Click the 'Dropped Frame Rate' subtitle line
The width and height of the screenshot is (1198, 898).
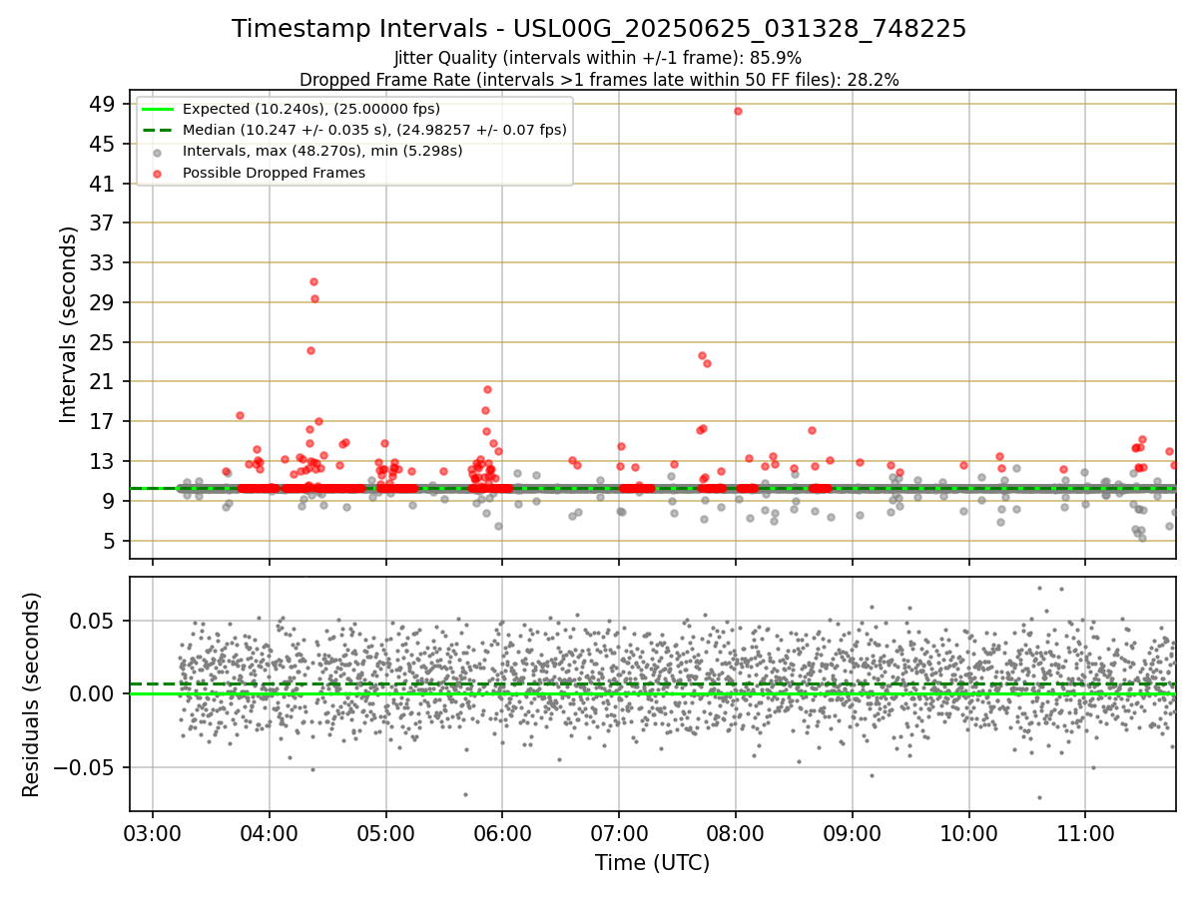tap(599, 80)
